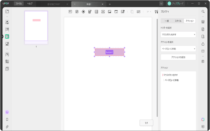210x131 pixels.
Task: Open the attachments paperclip panel
Action: (x=7, y=126)
